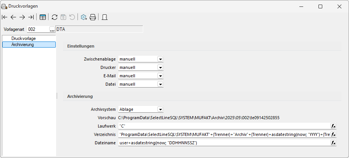The width and height of the screenshot is (349, 158).
Task: Click the refresh icon in toolbar
Action: (x=55, y=17)
